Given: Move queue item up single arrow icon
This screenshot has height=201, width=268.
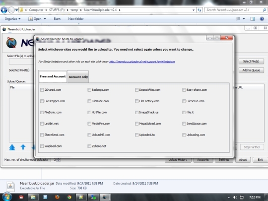Looking at the screenshot, I should [x=23, y=147].
